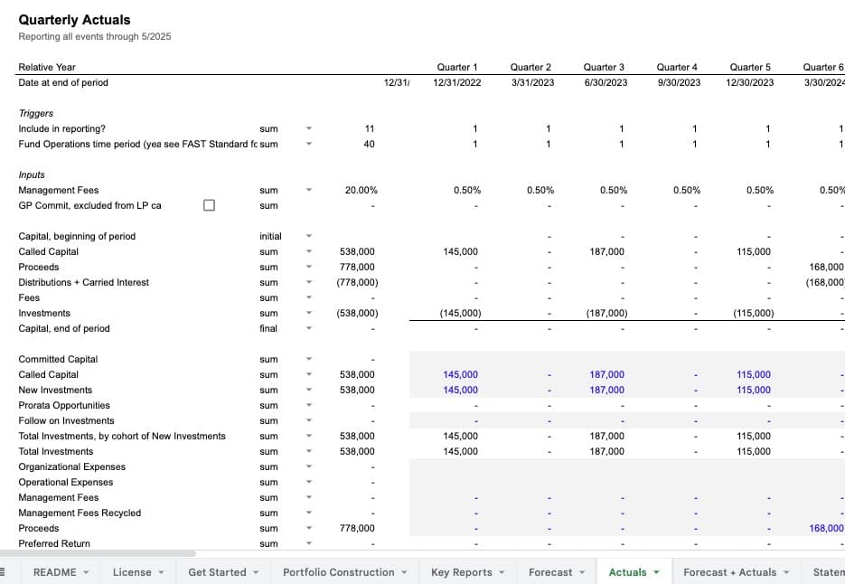This screenshot has height=584, width=845.
Task: Expand the Organizational Expenses row dropdown
Action: pyautogui.click(x=309, y=467)
